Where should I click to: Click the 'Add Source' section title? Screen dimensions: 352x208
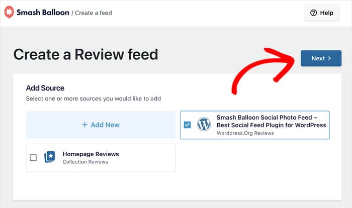[x=45, y=88]
